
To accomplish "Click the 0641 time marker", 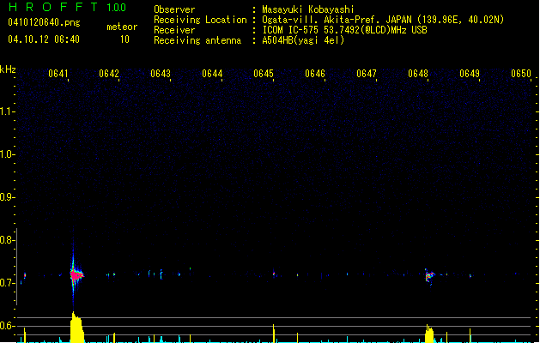I will point(58,74).
